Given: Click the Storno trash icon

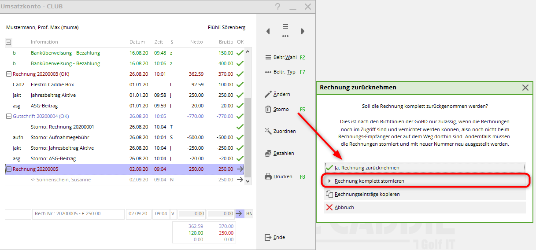Looking at the screenshot, I should [268, 109].
